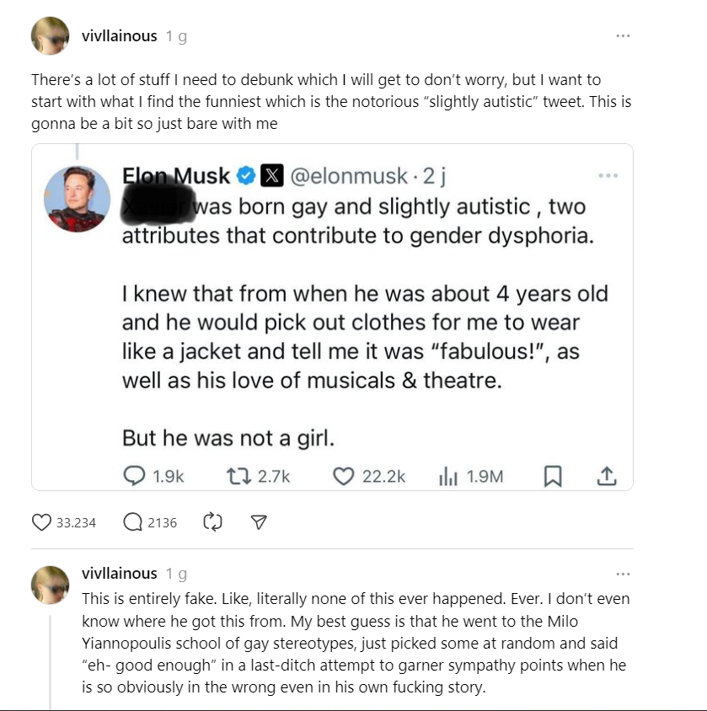
Task: Click the vivllainous avatar on the reply
Action: click(51, 585)
